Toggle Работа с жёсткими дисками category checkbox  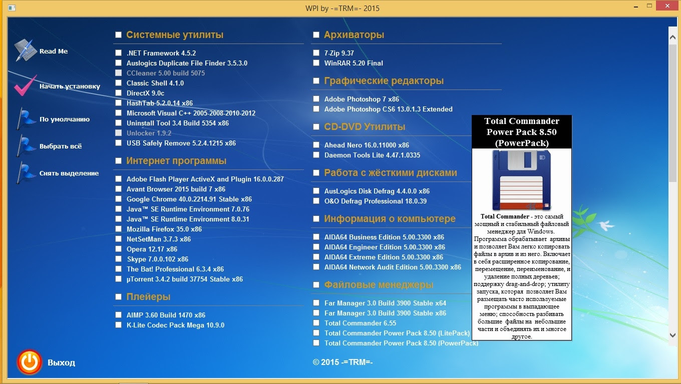(x=316, y=173)
